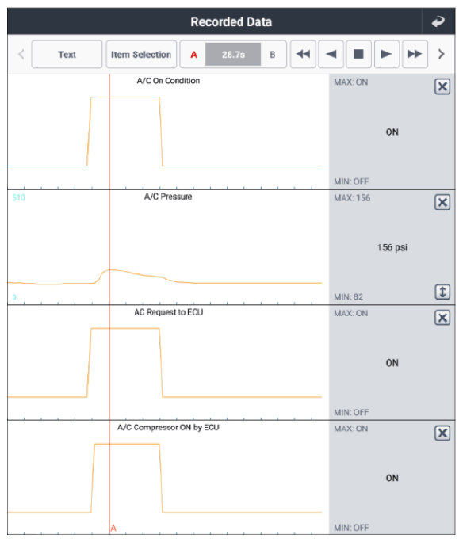The image size is (463, 542).
Task: Open Item Selection
Action: click(141, 54)
